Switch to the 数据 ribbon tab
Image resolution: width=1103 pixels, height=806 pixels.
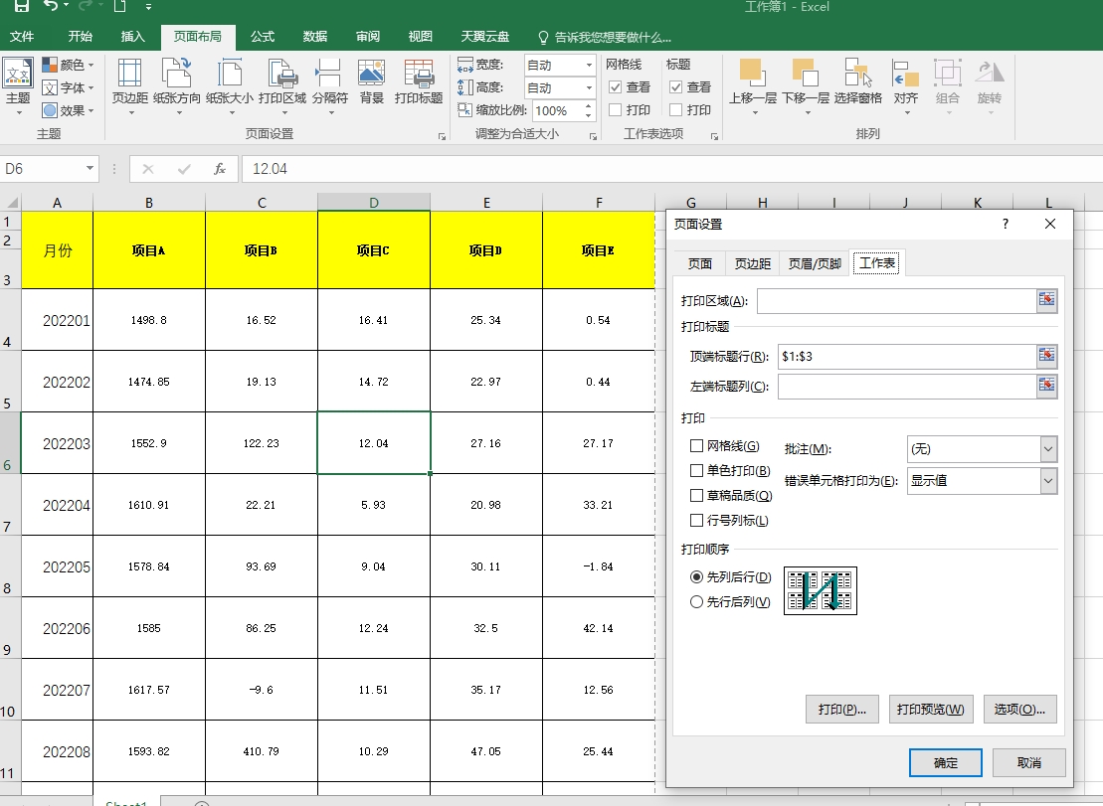[x=315, y=37]
